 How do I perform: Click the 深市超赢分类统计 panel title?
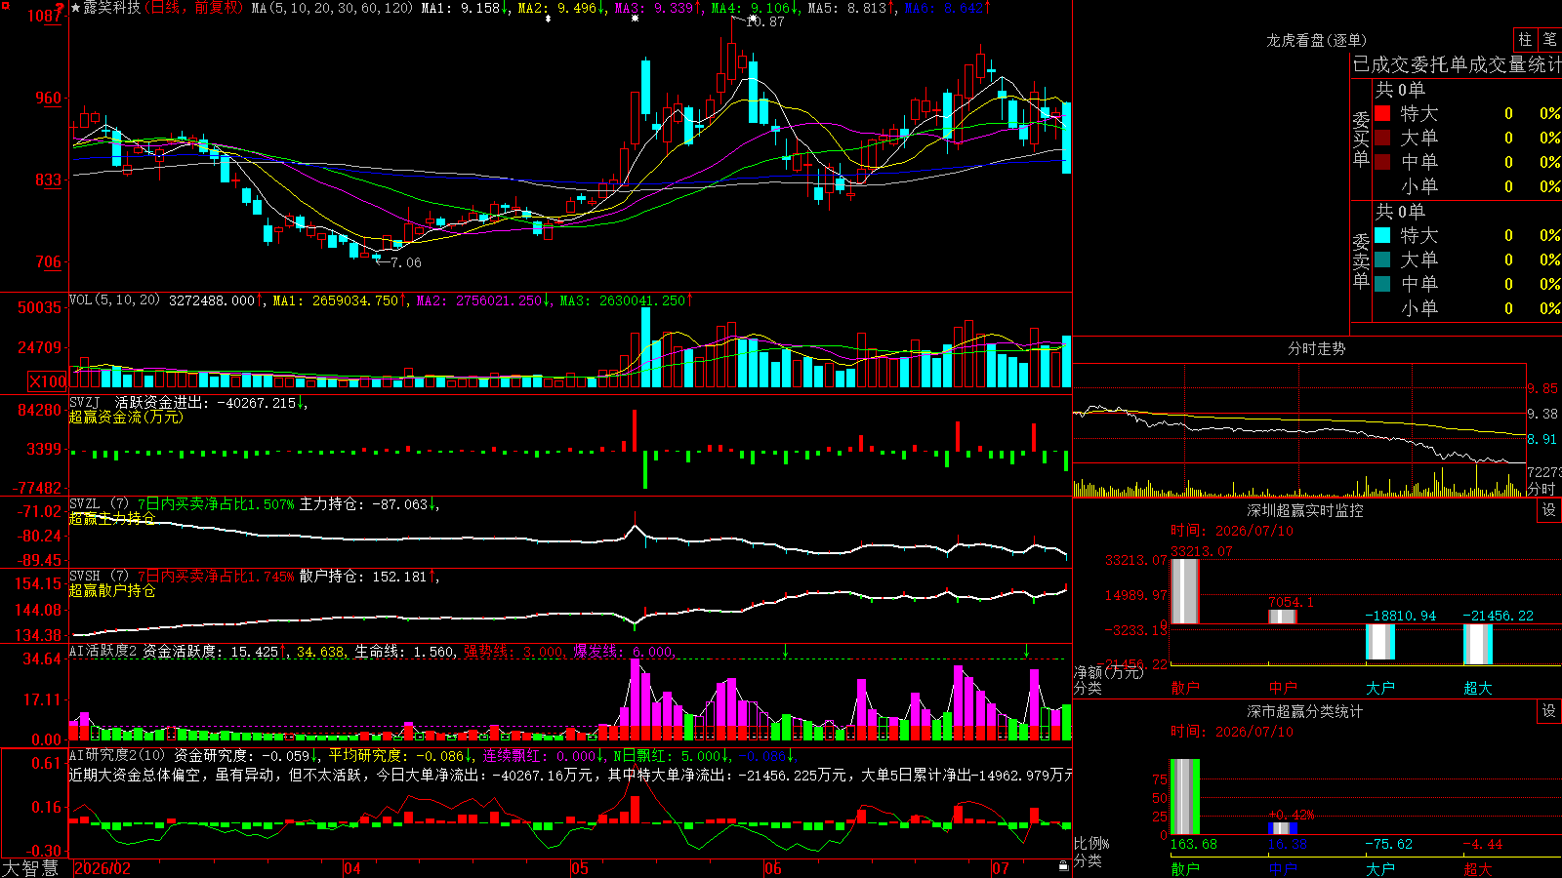(x=1305, y=711)
